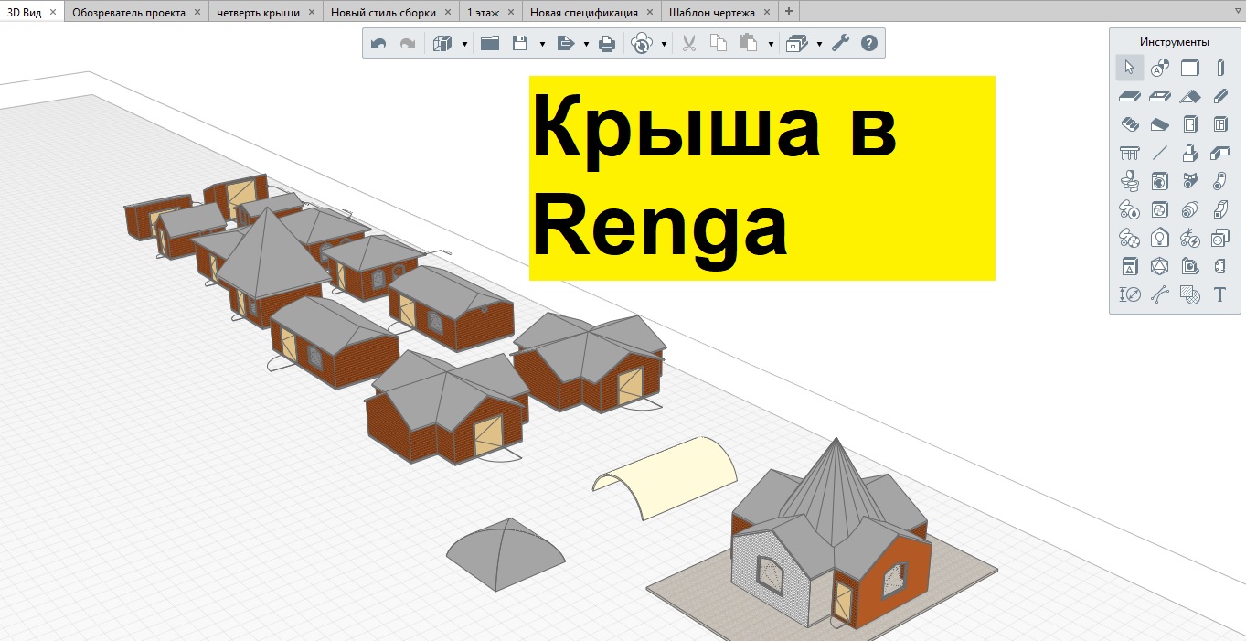
Task: Select the Floor slab tool
Action: (1130, 95)
